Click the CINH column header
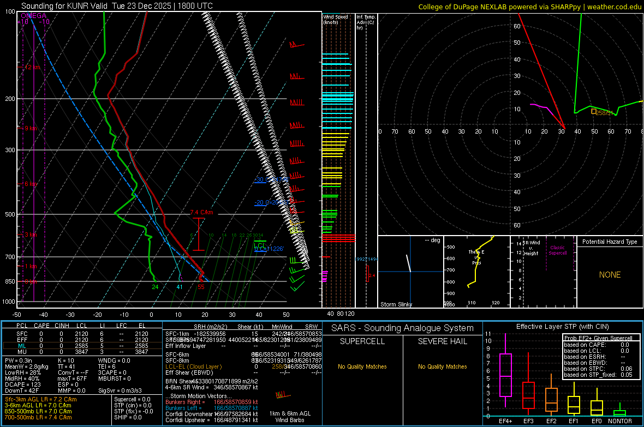 pos(62,326)
